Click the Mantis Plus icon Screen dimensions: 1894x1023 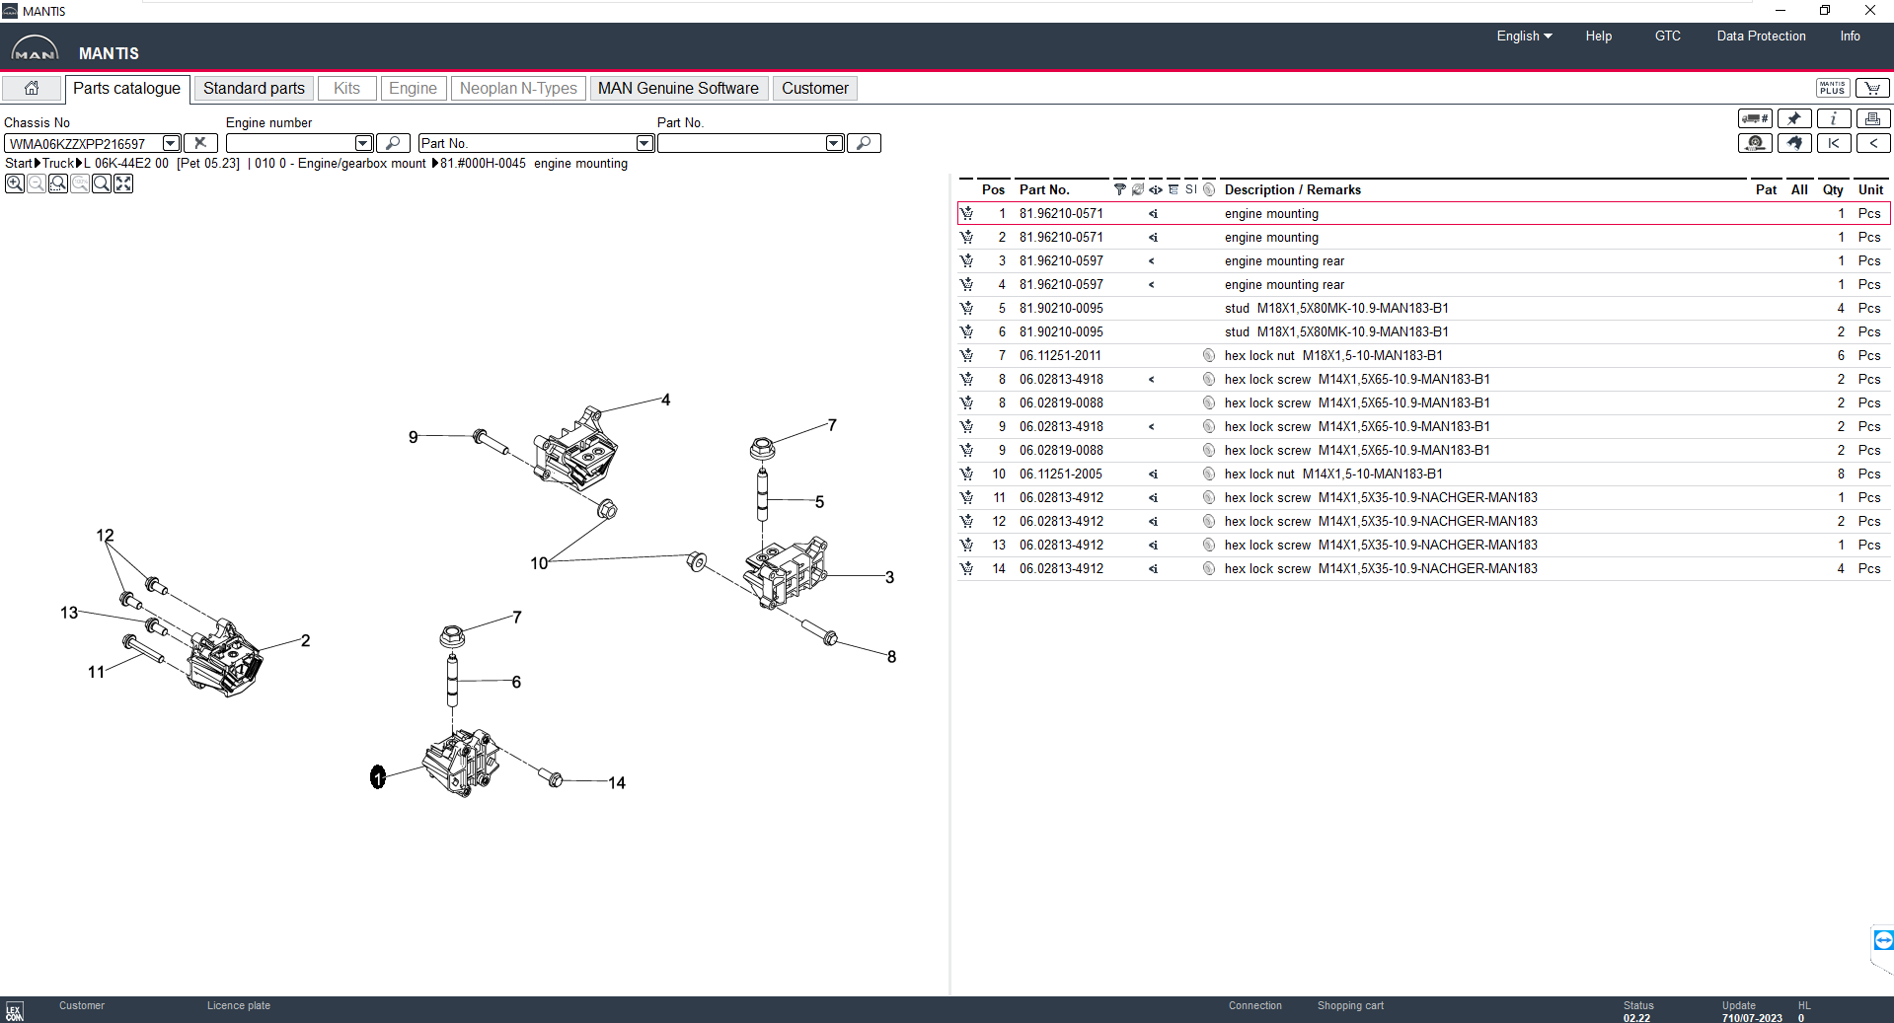pos(1833,88)
